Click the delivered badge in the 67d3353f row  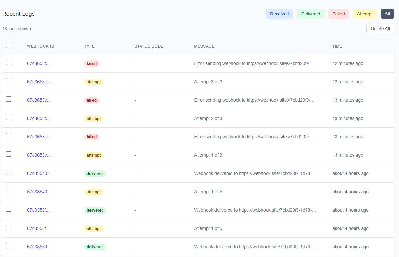95,210
